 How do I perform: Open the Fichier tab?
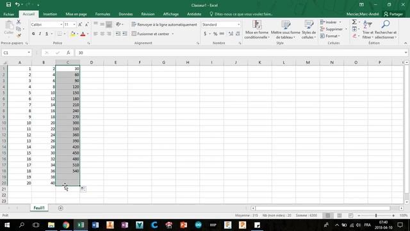9,14
